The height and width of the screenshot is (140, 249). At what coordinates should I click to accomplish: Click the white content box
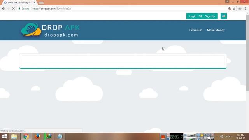(123, 61)
